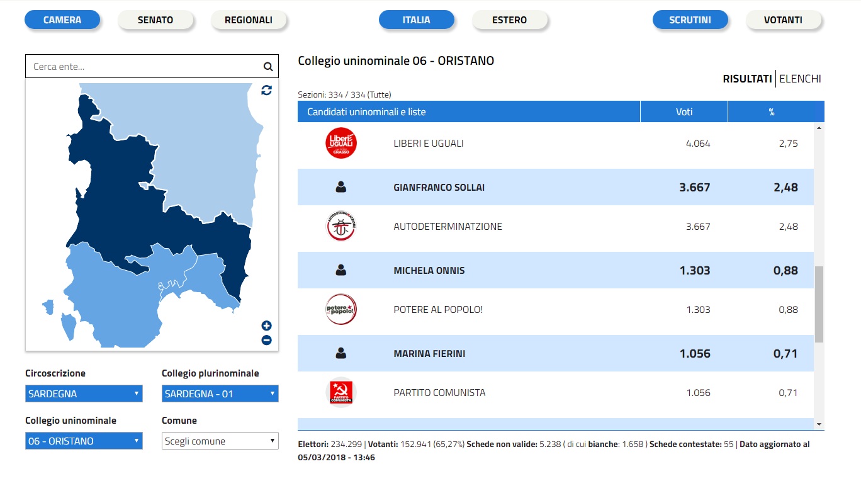Click the search magnifier icon
The image size is (861, 493).
click(267, 67)
